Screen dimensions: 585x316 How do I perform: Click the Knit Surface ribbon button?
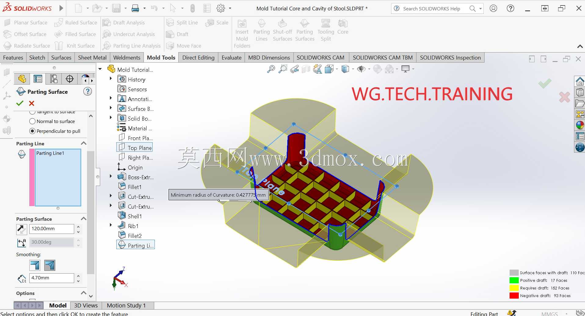(75, 46)
